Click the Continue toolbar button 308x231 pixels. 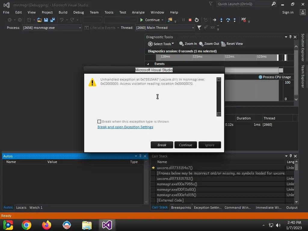click(x=150, y=20)
